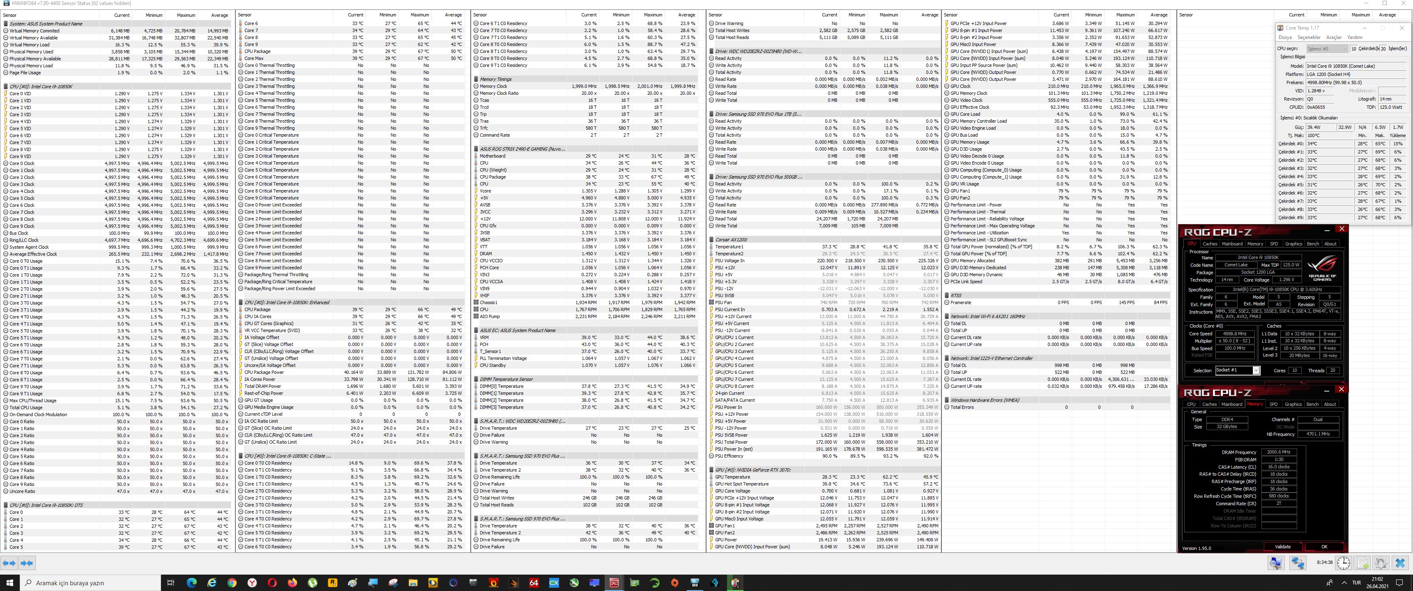This screenshot has width=1413, height=591.
Task: Start logging with the sheet-plus icon
Action: (1362, 563)
